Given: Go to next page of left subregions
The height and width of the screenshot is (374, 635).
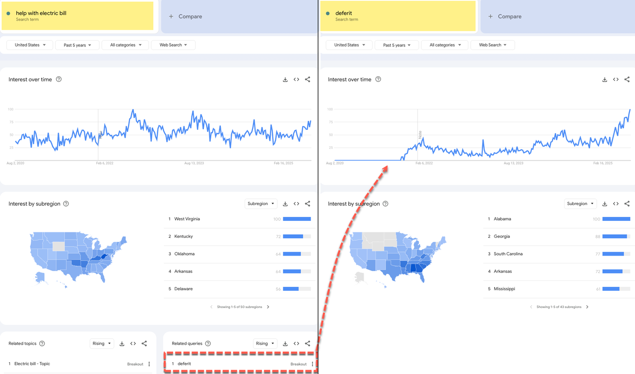Looking at the screenshot, I should pyautogui.click(x=268, y=307).
